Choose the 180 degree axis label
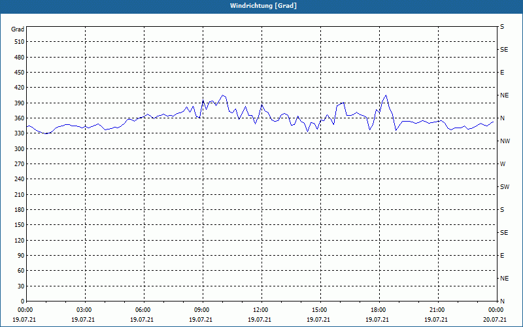Screen dimensions: 523x327 (x=20, y=209)
